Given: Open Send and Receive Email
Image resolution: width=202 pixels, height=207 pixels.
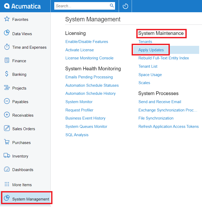Looking at the screenshot, I should [x=160, y=102].
